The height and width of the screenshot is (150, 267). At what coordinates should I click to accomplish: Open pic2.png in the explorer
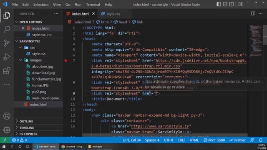point(39,92)
